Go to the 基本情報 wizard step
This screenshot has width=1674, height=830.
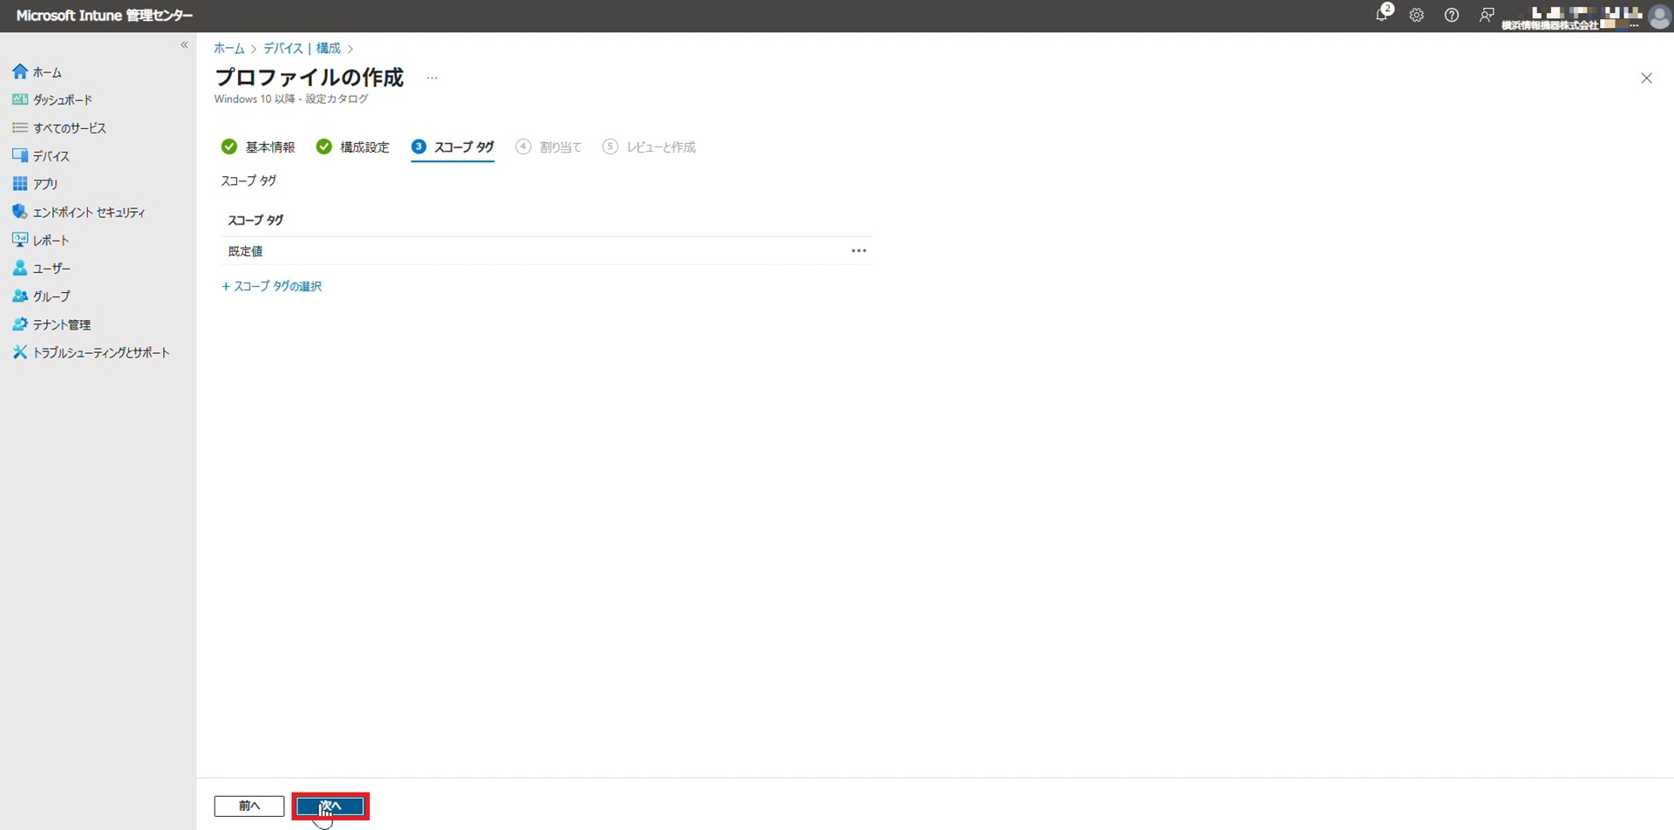pyautogui.click(x=259, y=147)
